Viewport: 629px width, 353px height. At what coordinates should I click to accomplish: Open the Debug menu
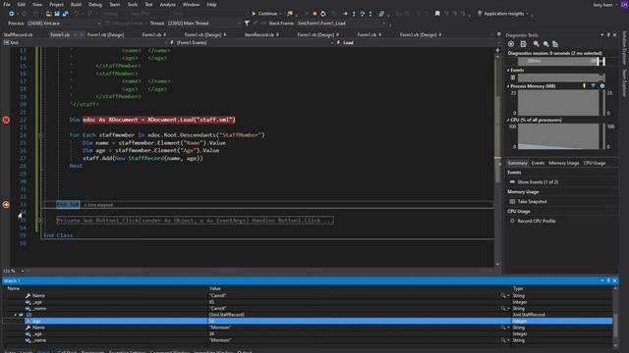tap(95, 4)
